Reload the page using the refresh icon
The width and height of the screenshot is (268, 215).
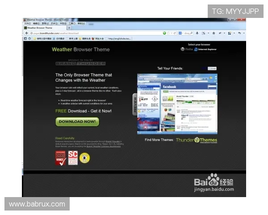pyautogui.click(x=175, y=33)
